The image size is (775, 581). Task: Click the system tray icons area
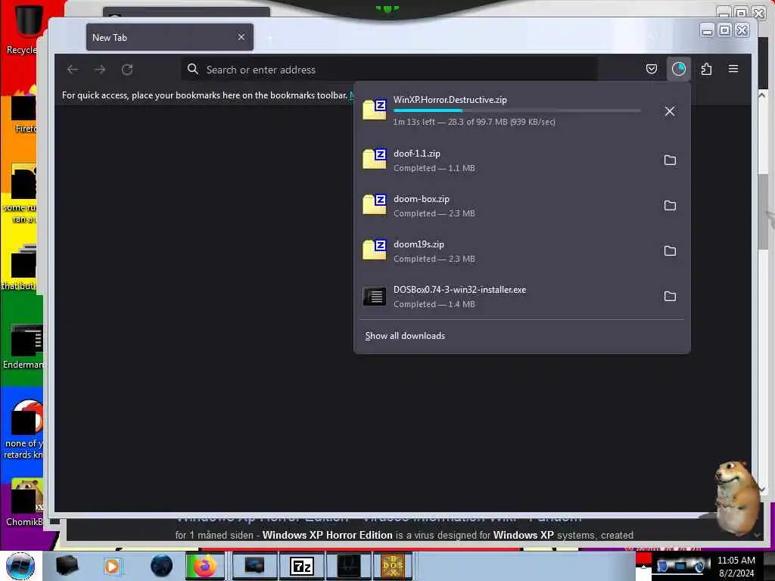680,565
